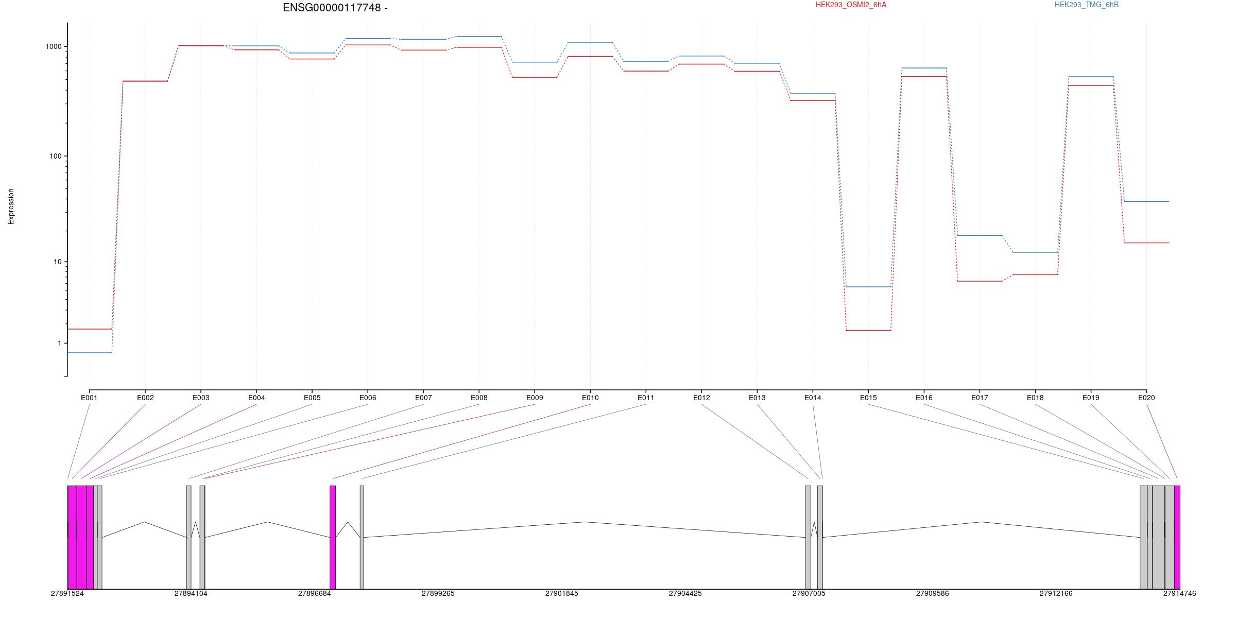Viewport: 1236px width, 618px height.
Task: Click the ENSG00000117748 gene title
Action: [335, 8]
